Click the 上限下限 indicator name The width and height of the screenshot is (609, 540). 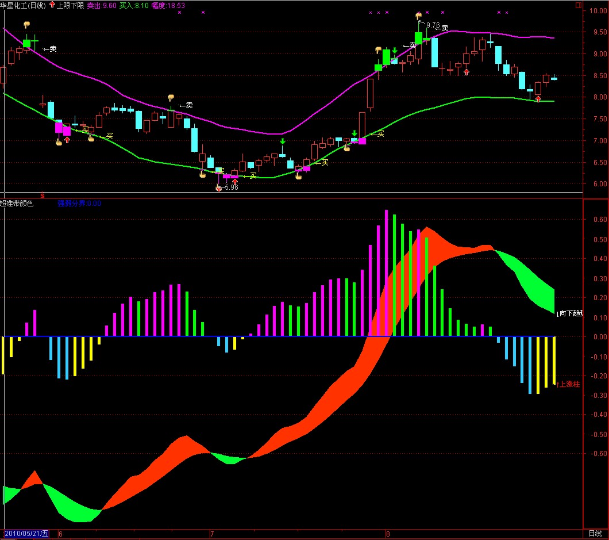point(71,5)
